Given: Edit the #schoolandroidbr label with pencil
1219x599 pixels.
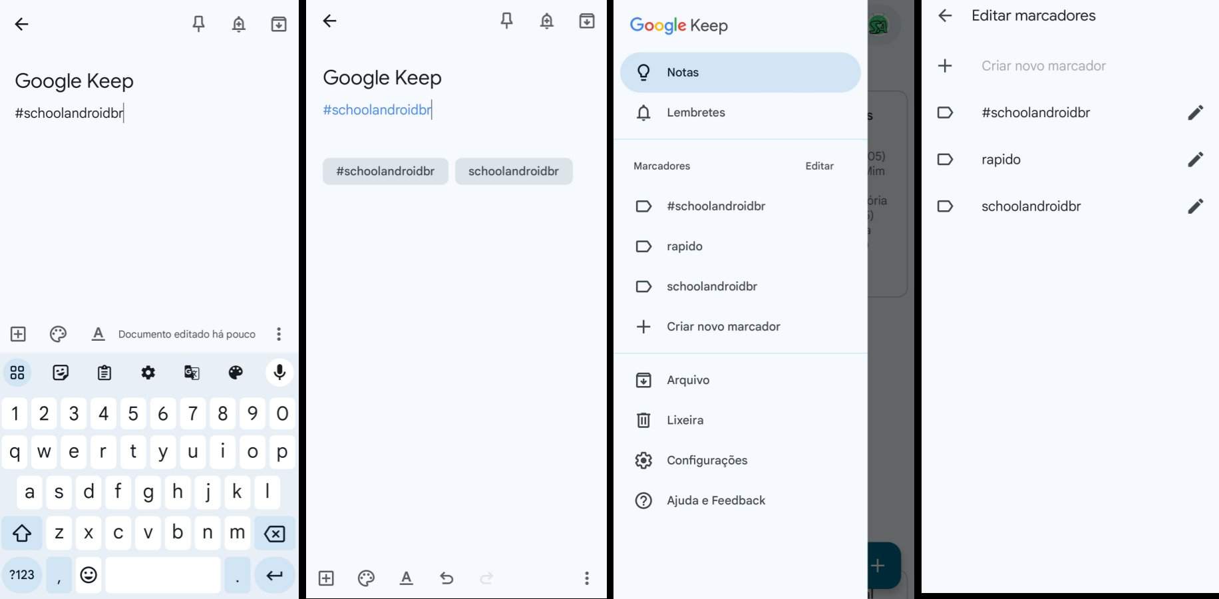Looking at the screenshot, I should coord(1196,112).
